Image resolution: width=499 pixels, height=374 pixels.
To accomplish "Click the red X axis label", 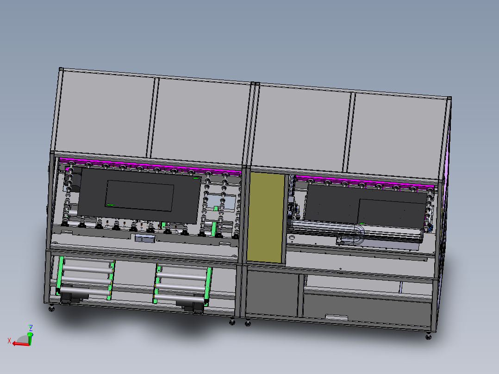I will tap(9, 340).
